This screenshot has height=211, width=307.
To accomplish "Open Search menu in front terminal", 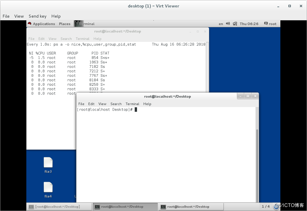I will 116,104.
